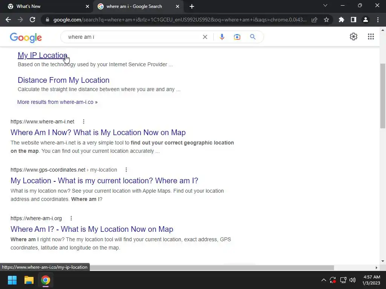The width and height of the screenshot is (386, 289).
Task: Click the scroll up arrow
Action: tap(383, 30)
